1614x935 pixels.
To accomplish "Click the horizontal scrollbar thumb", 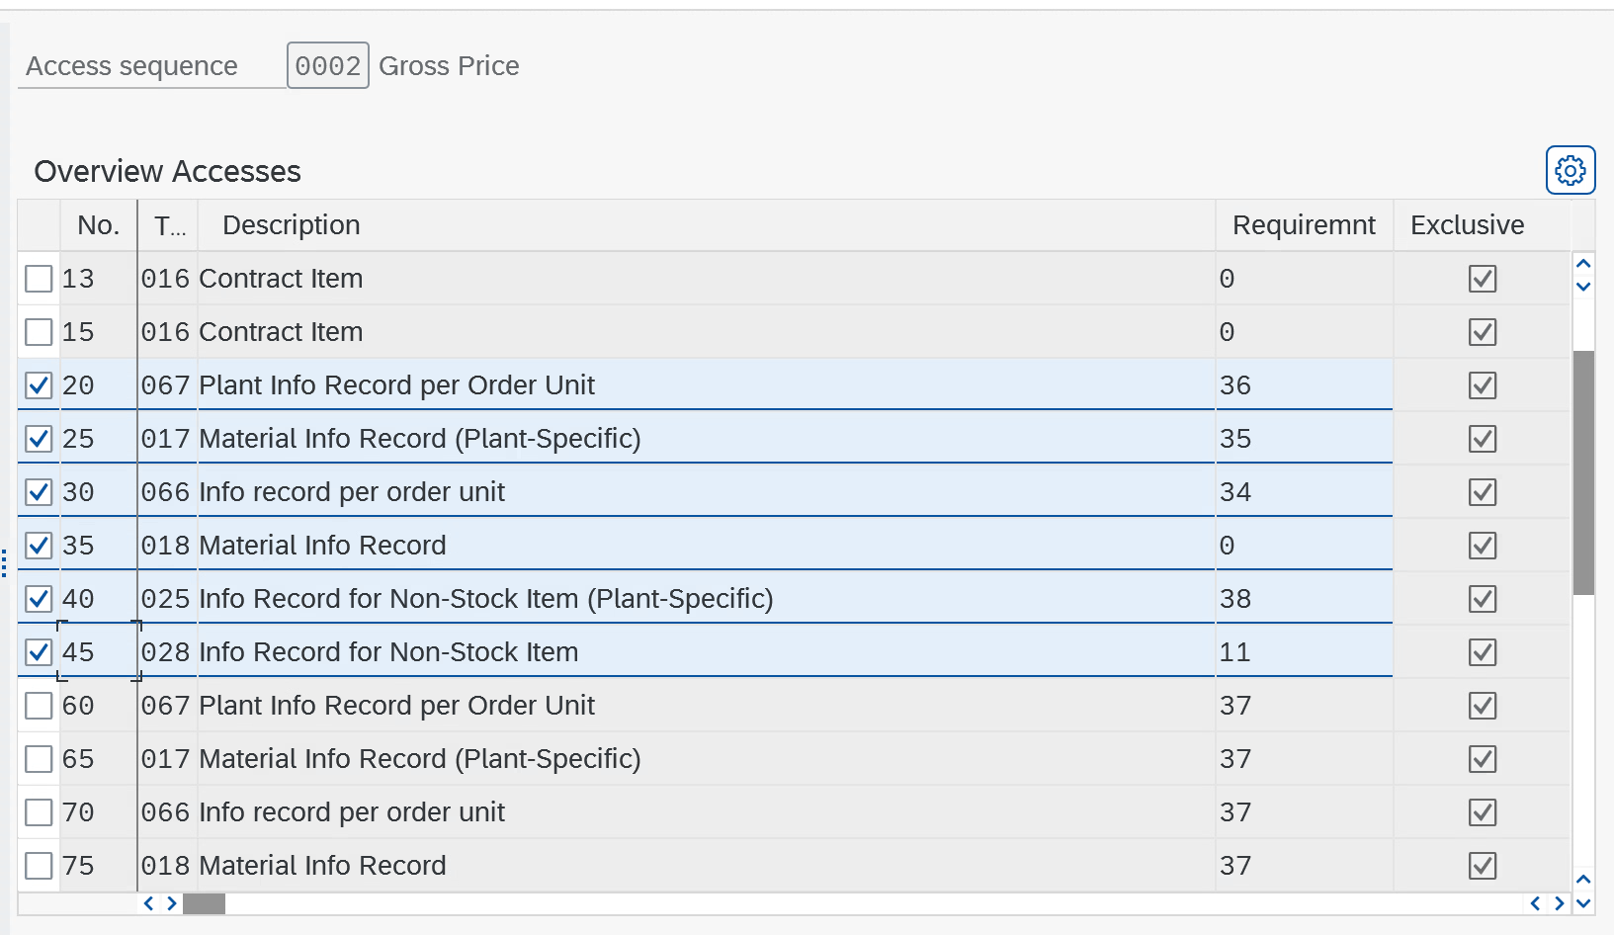I will 205,903.
